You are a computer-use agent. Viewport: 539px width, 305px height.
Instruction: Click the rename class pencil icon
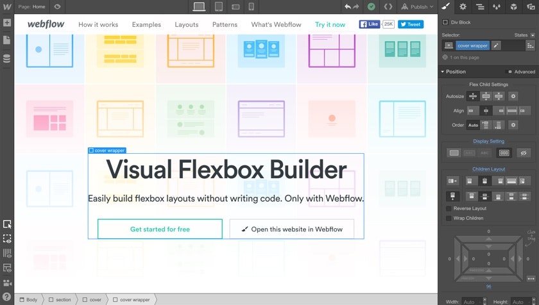pos(496,45)
